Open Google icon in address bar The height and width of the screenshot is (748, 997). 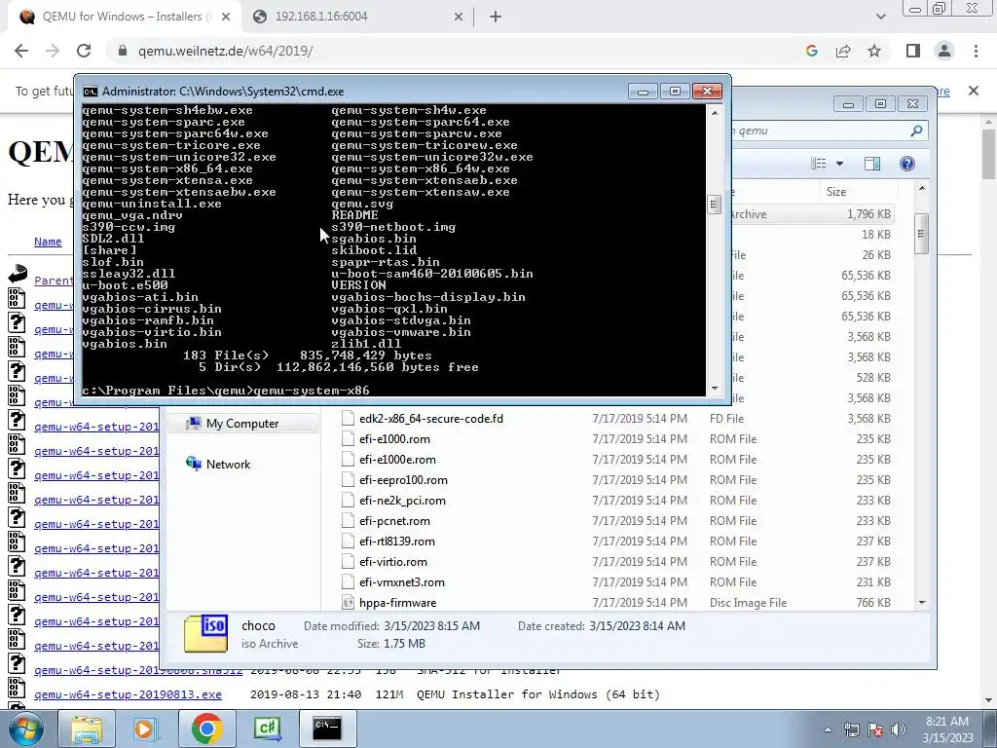(811, 51)
